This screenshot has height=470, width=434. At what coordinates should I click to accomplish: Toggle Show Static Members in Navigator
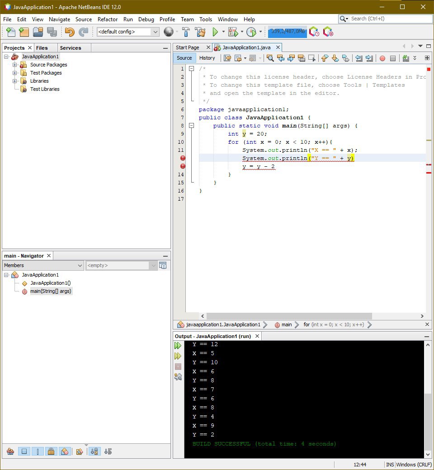(x=38, y=451)
